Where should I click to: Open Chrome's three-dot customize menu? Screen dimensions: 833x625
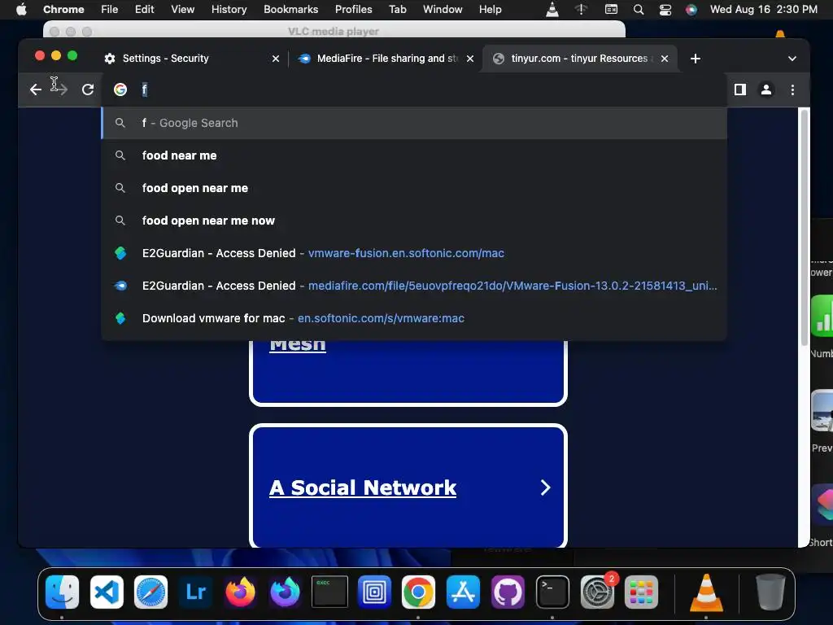[792, 90]
